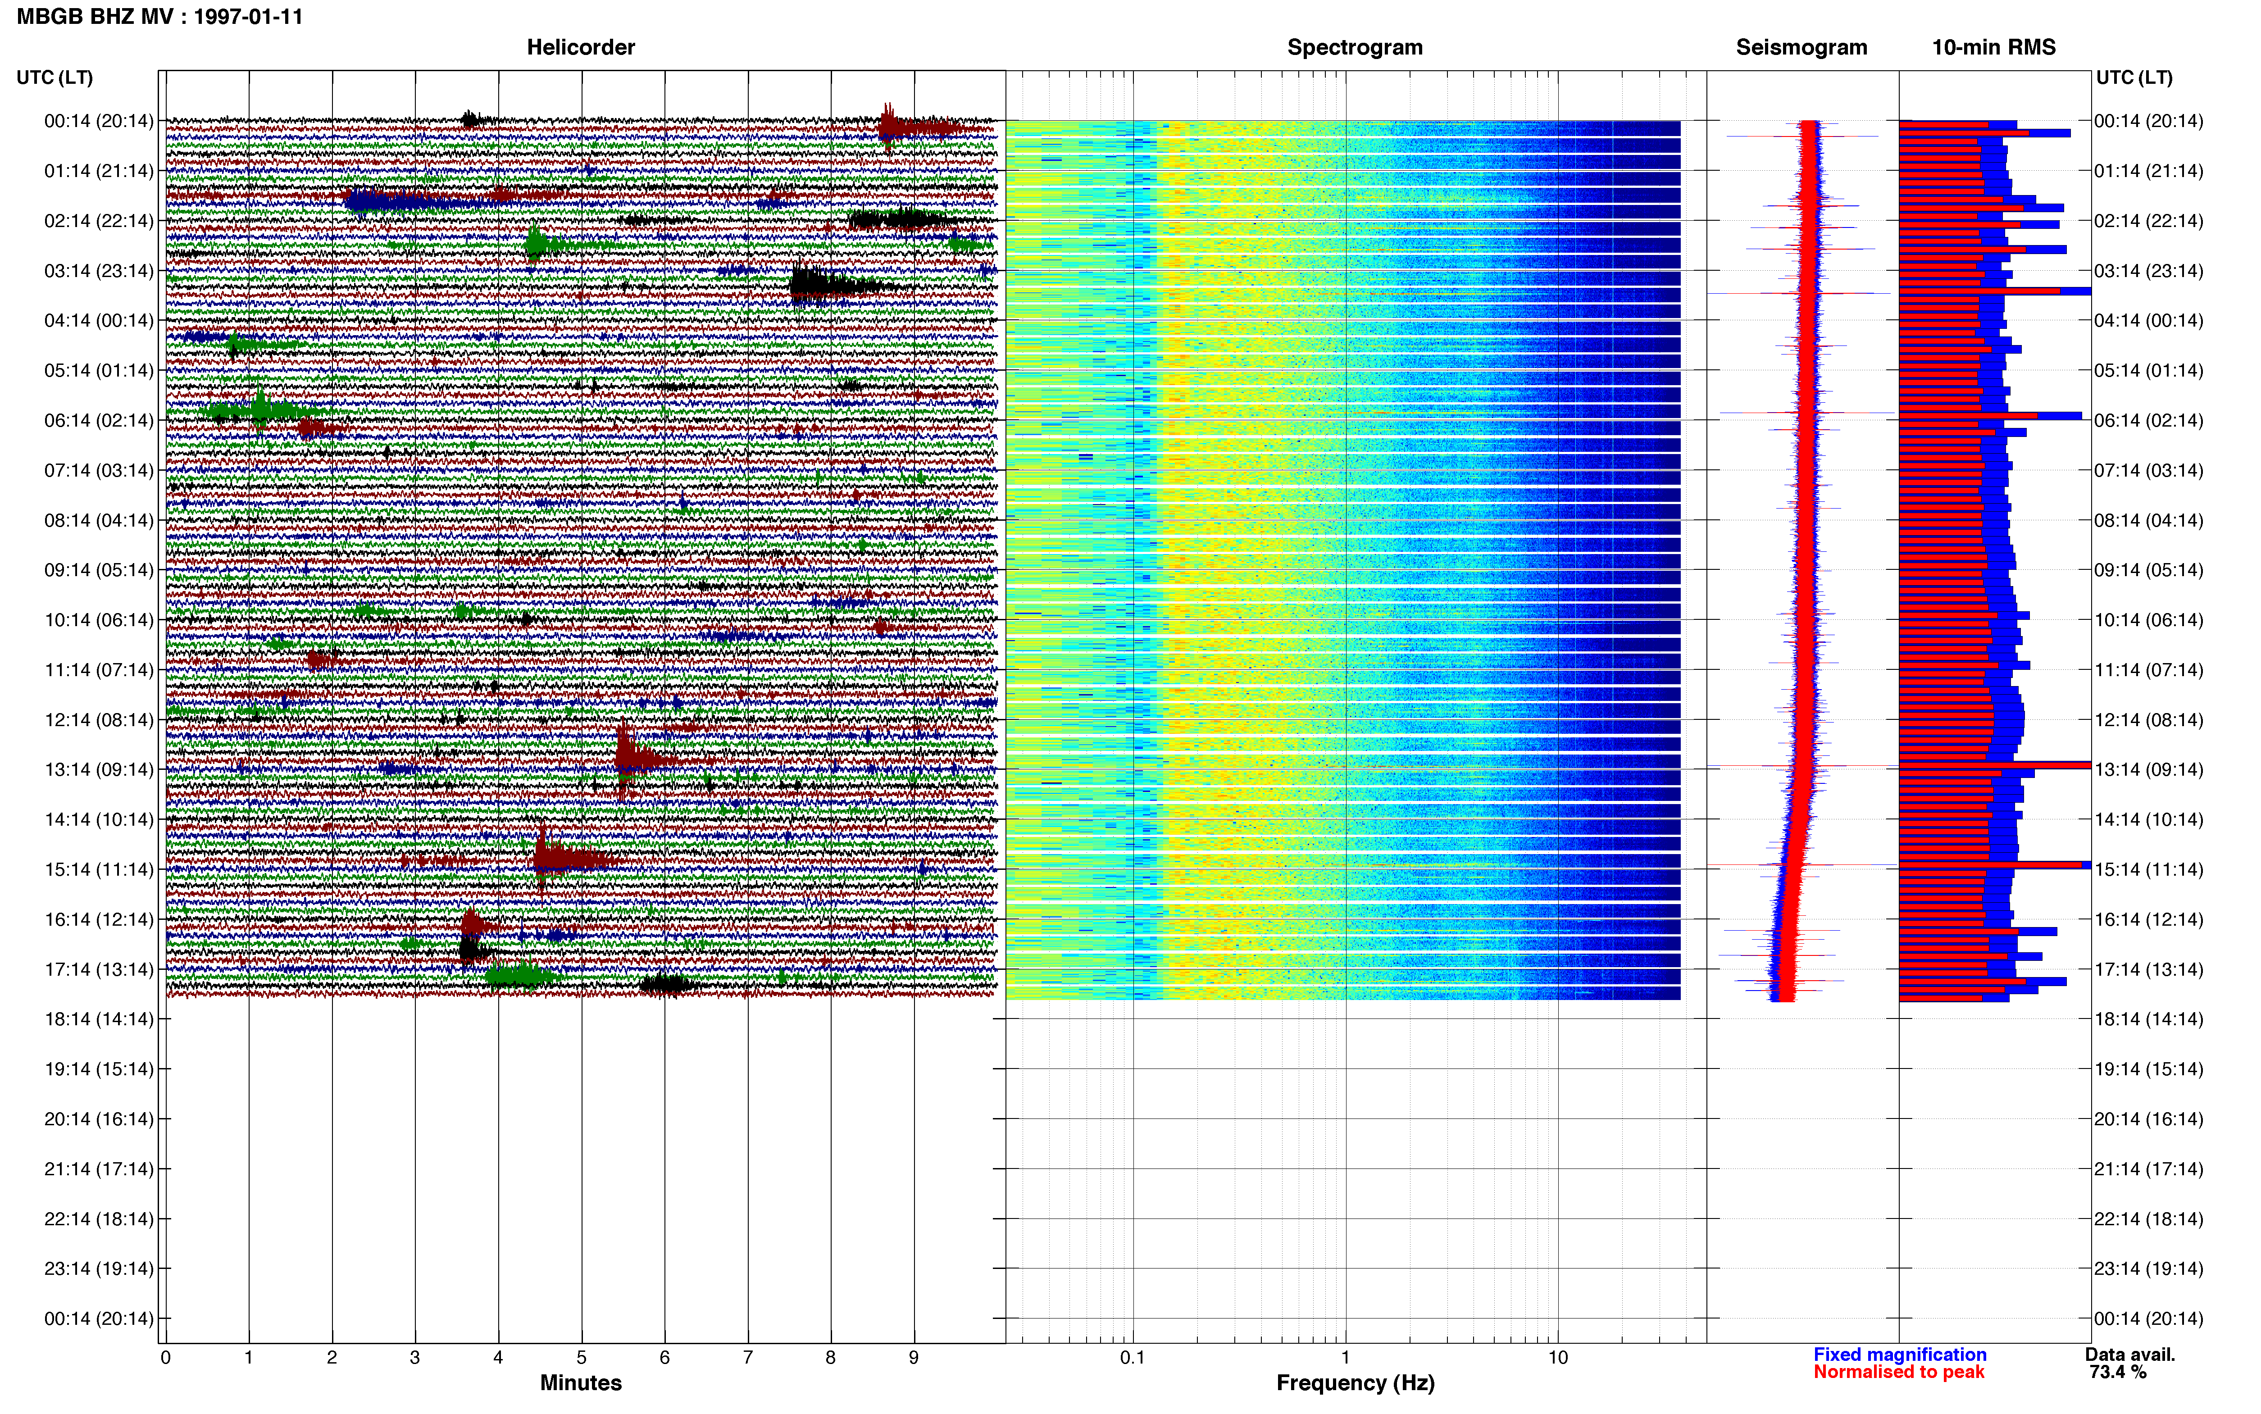The width and height of the screenshot is (2261, 1414).
Task: Click helicorder time label "03:14 (23:14)"
Action: 99,271
